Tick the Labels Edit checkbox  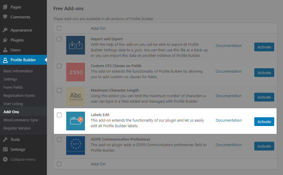[x=59, y=115]
